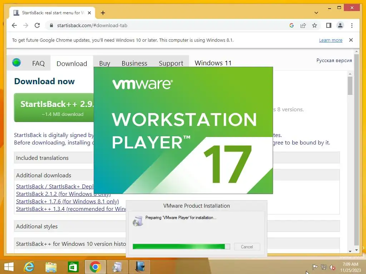Click VMware installer taskbar icon
Screen dimensions: 366x274
click(117, 267)
